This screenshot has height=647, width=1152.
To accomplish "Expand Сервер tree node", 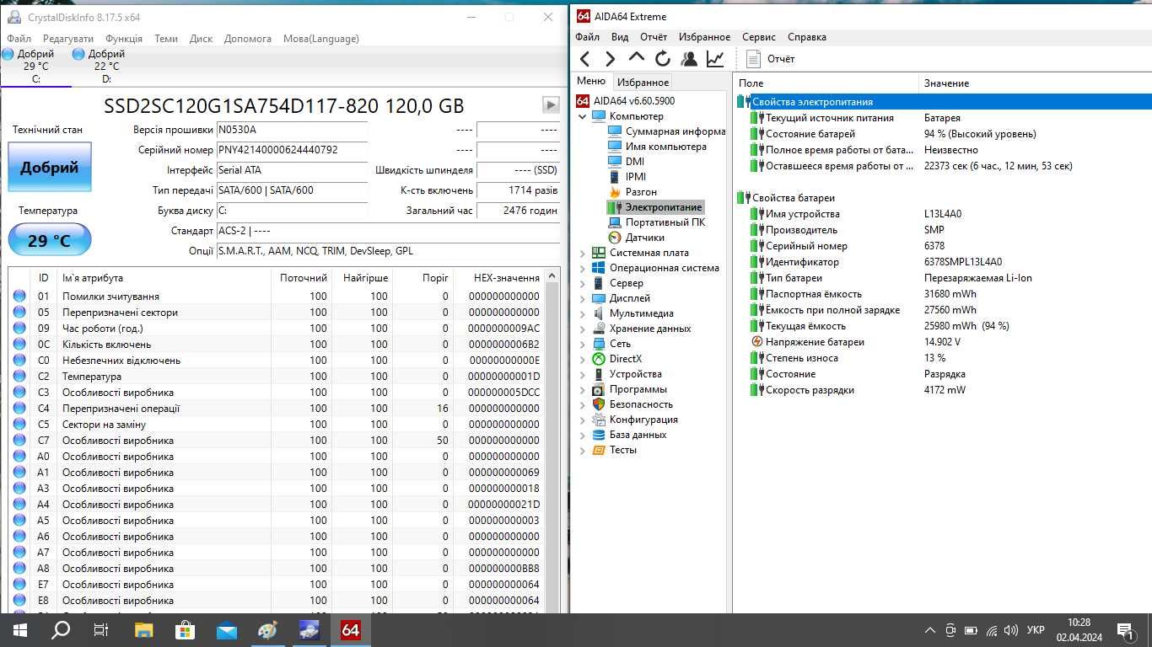I will pos(582,283).
